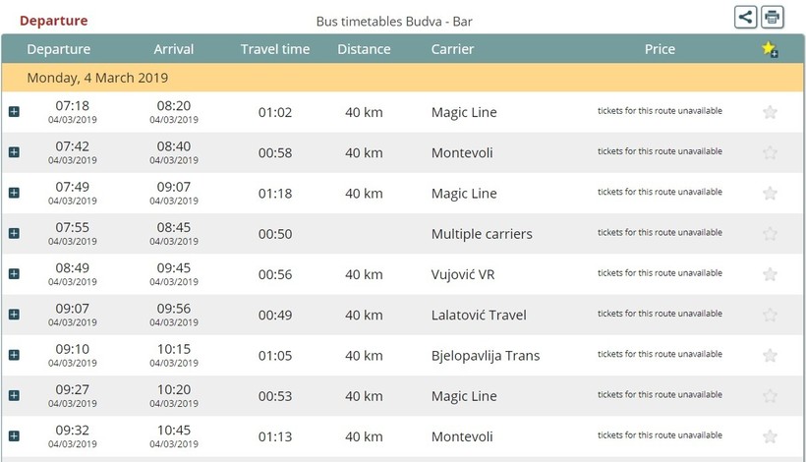This screenshot has height=462, width=806.
Task: Click the print timetable icon
Action: click(773, 17)
